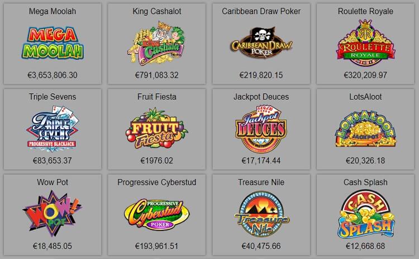Screen dimensions: 419x259
Task: Click the €791,083.32 jackpot value
Action: 156,75
